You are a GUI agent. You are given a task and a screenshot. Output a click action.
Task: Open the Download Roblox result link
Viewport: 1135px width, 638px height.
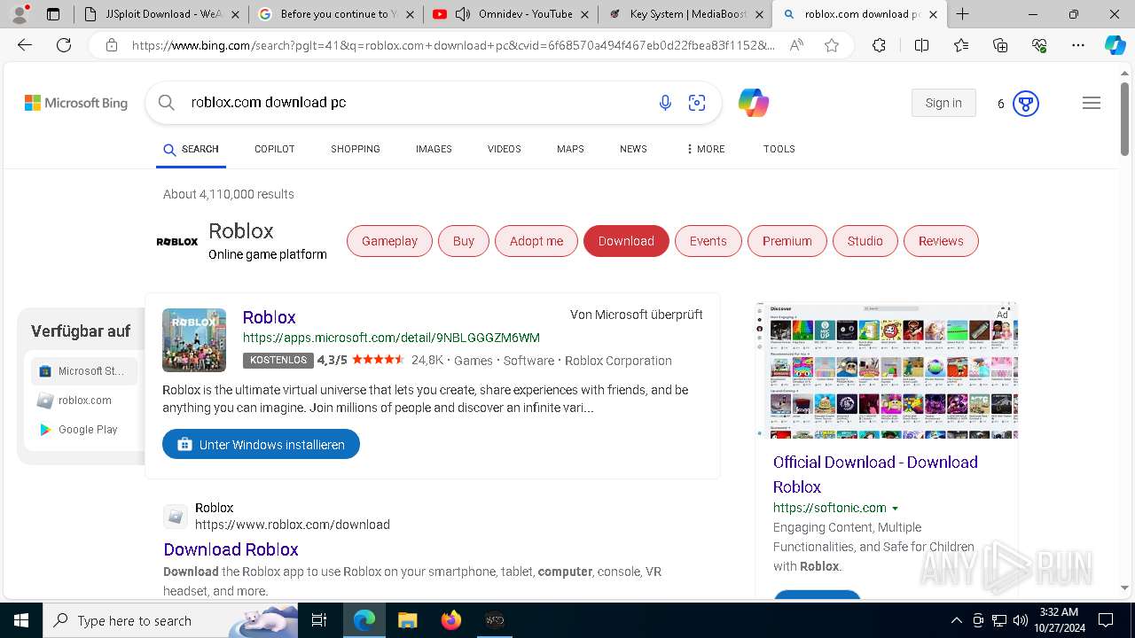point(231,549)
